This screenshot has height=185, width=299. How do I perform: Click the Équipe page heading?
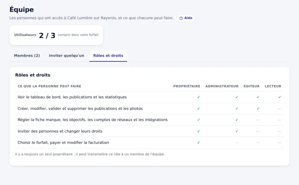tap(22, 9)
